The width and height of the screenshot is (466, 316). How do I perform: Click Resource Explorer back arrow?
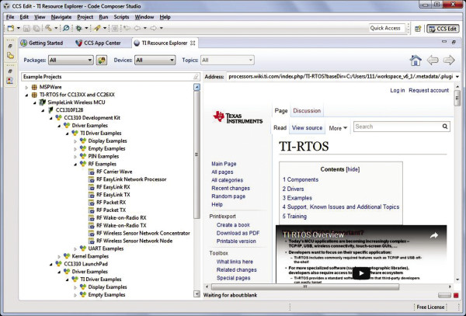pyautogui.click(x=433, y=61)
